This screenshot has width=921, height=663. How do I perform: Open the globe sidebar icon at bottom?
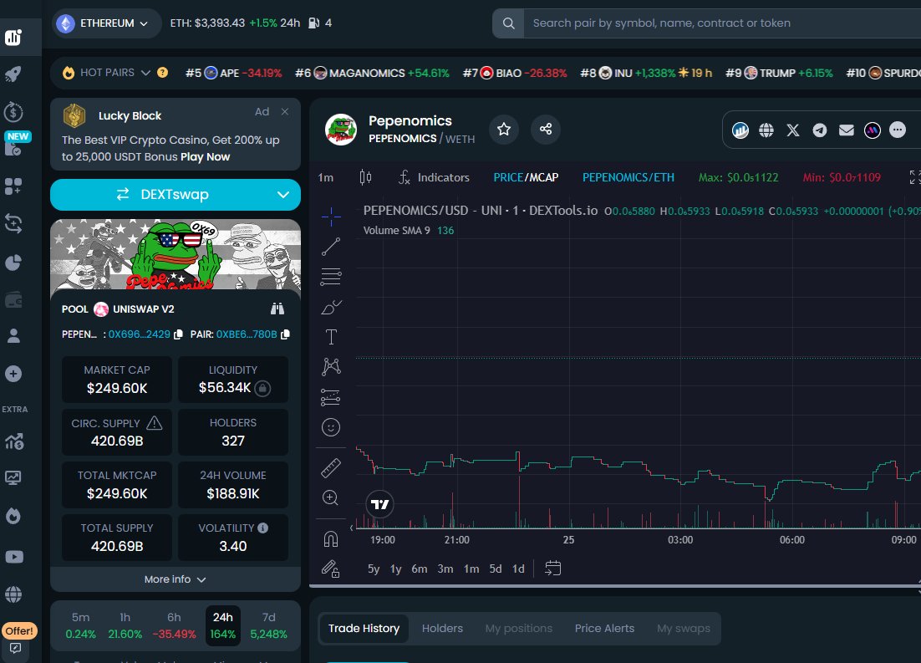pyautogui.click(x=13, y=594)
